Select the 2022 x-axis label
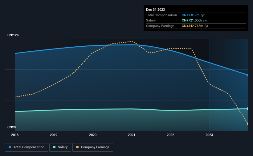The image size is (253, 156). click(170, 135)
